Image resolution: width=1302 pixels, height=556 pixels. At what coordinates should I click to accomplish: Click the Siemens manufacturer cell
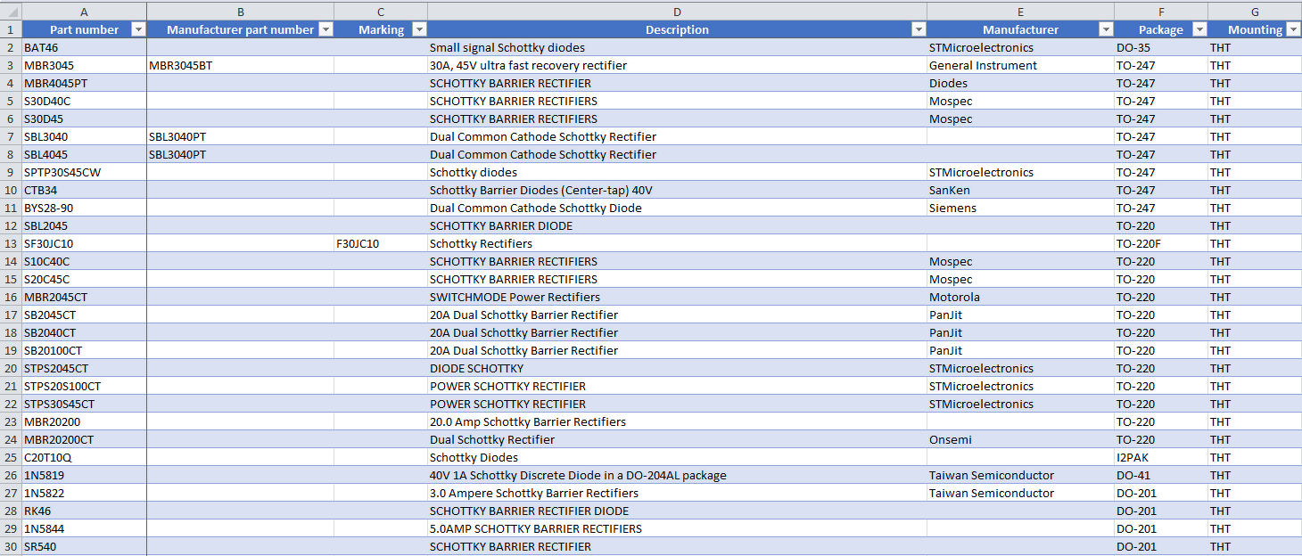[x=1021, y=208]
